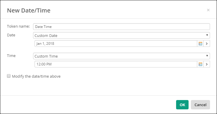Image resolution: width=217 pixels, height=114 pixels.
Task: Close the New Date/Time dialog with X
Action: 208,10
